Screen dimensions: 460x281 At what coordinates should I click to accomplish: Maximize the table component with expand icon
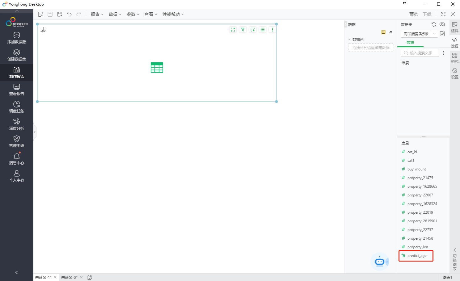tap(233, 30)
